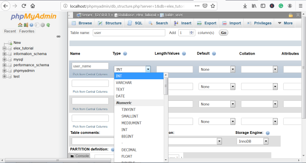Open navigation panel settings gear icon
This screenshot has height=163, width=306.
point(43,25)
